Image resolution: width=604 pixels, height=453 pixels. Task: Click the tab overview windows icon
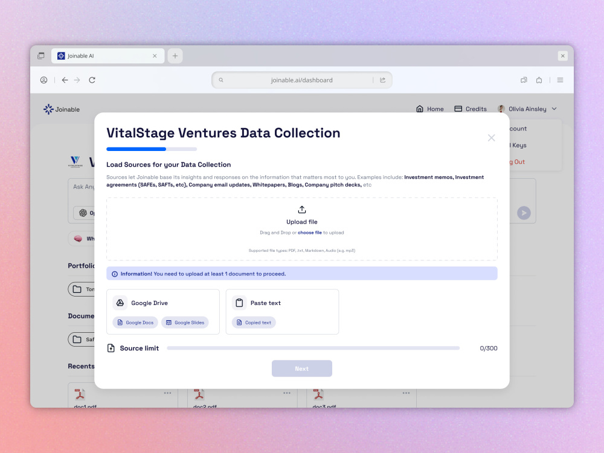click(41, 56)
